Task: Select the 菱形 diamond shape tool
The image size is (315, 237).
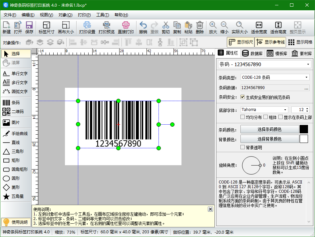Action: 16,187
